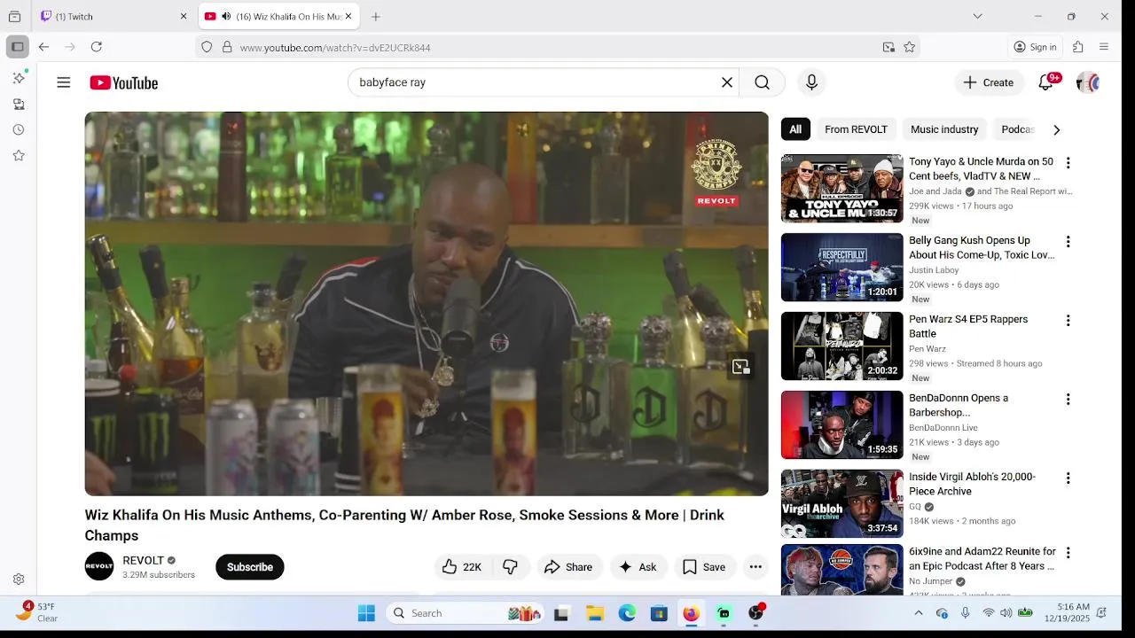Open Firefox application menu
1135x638 pixels.
coord(1104,47)
